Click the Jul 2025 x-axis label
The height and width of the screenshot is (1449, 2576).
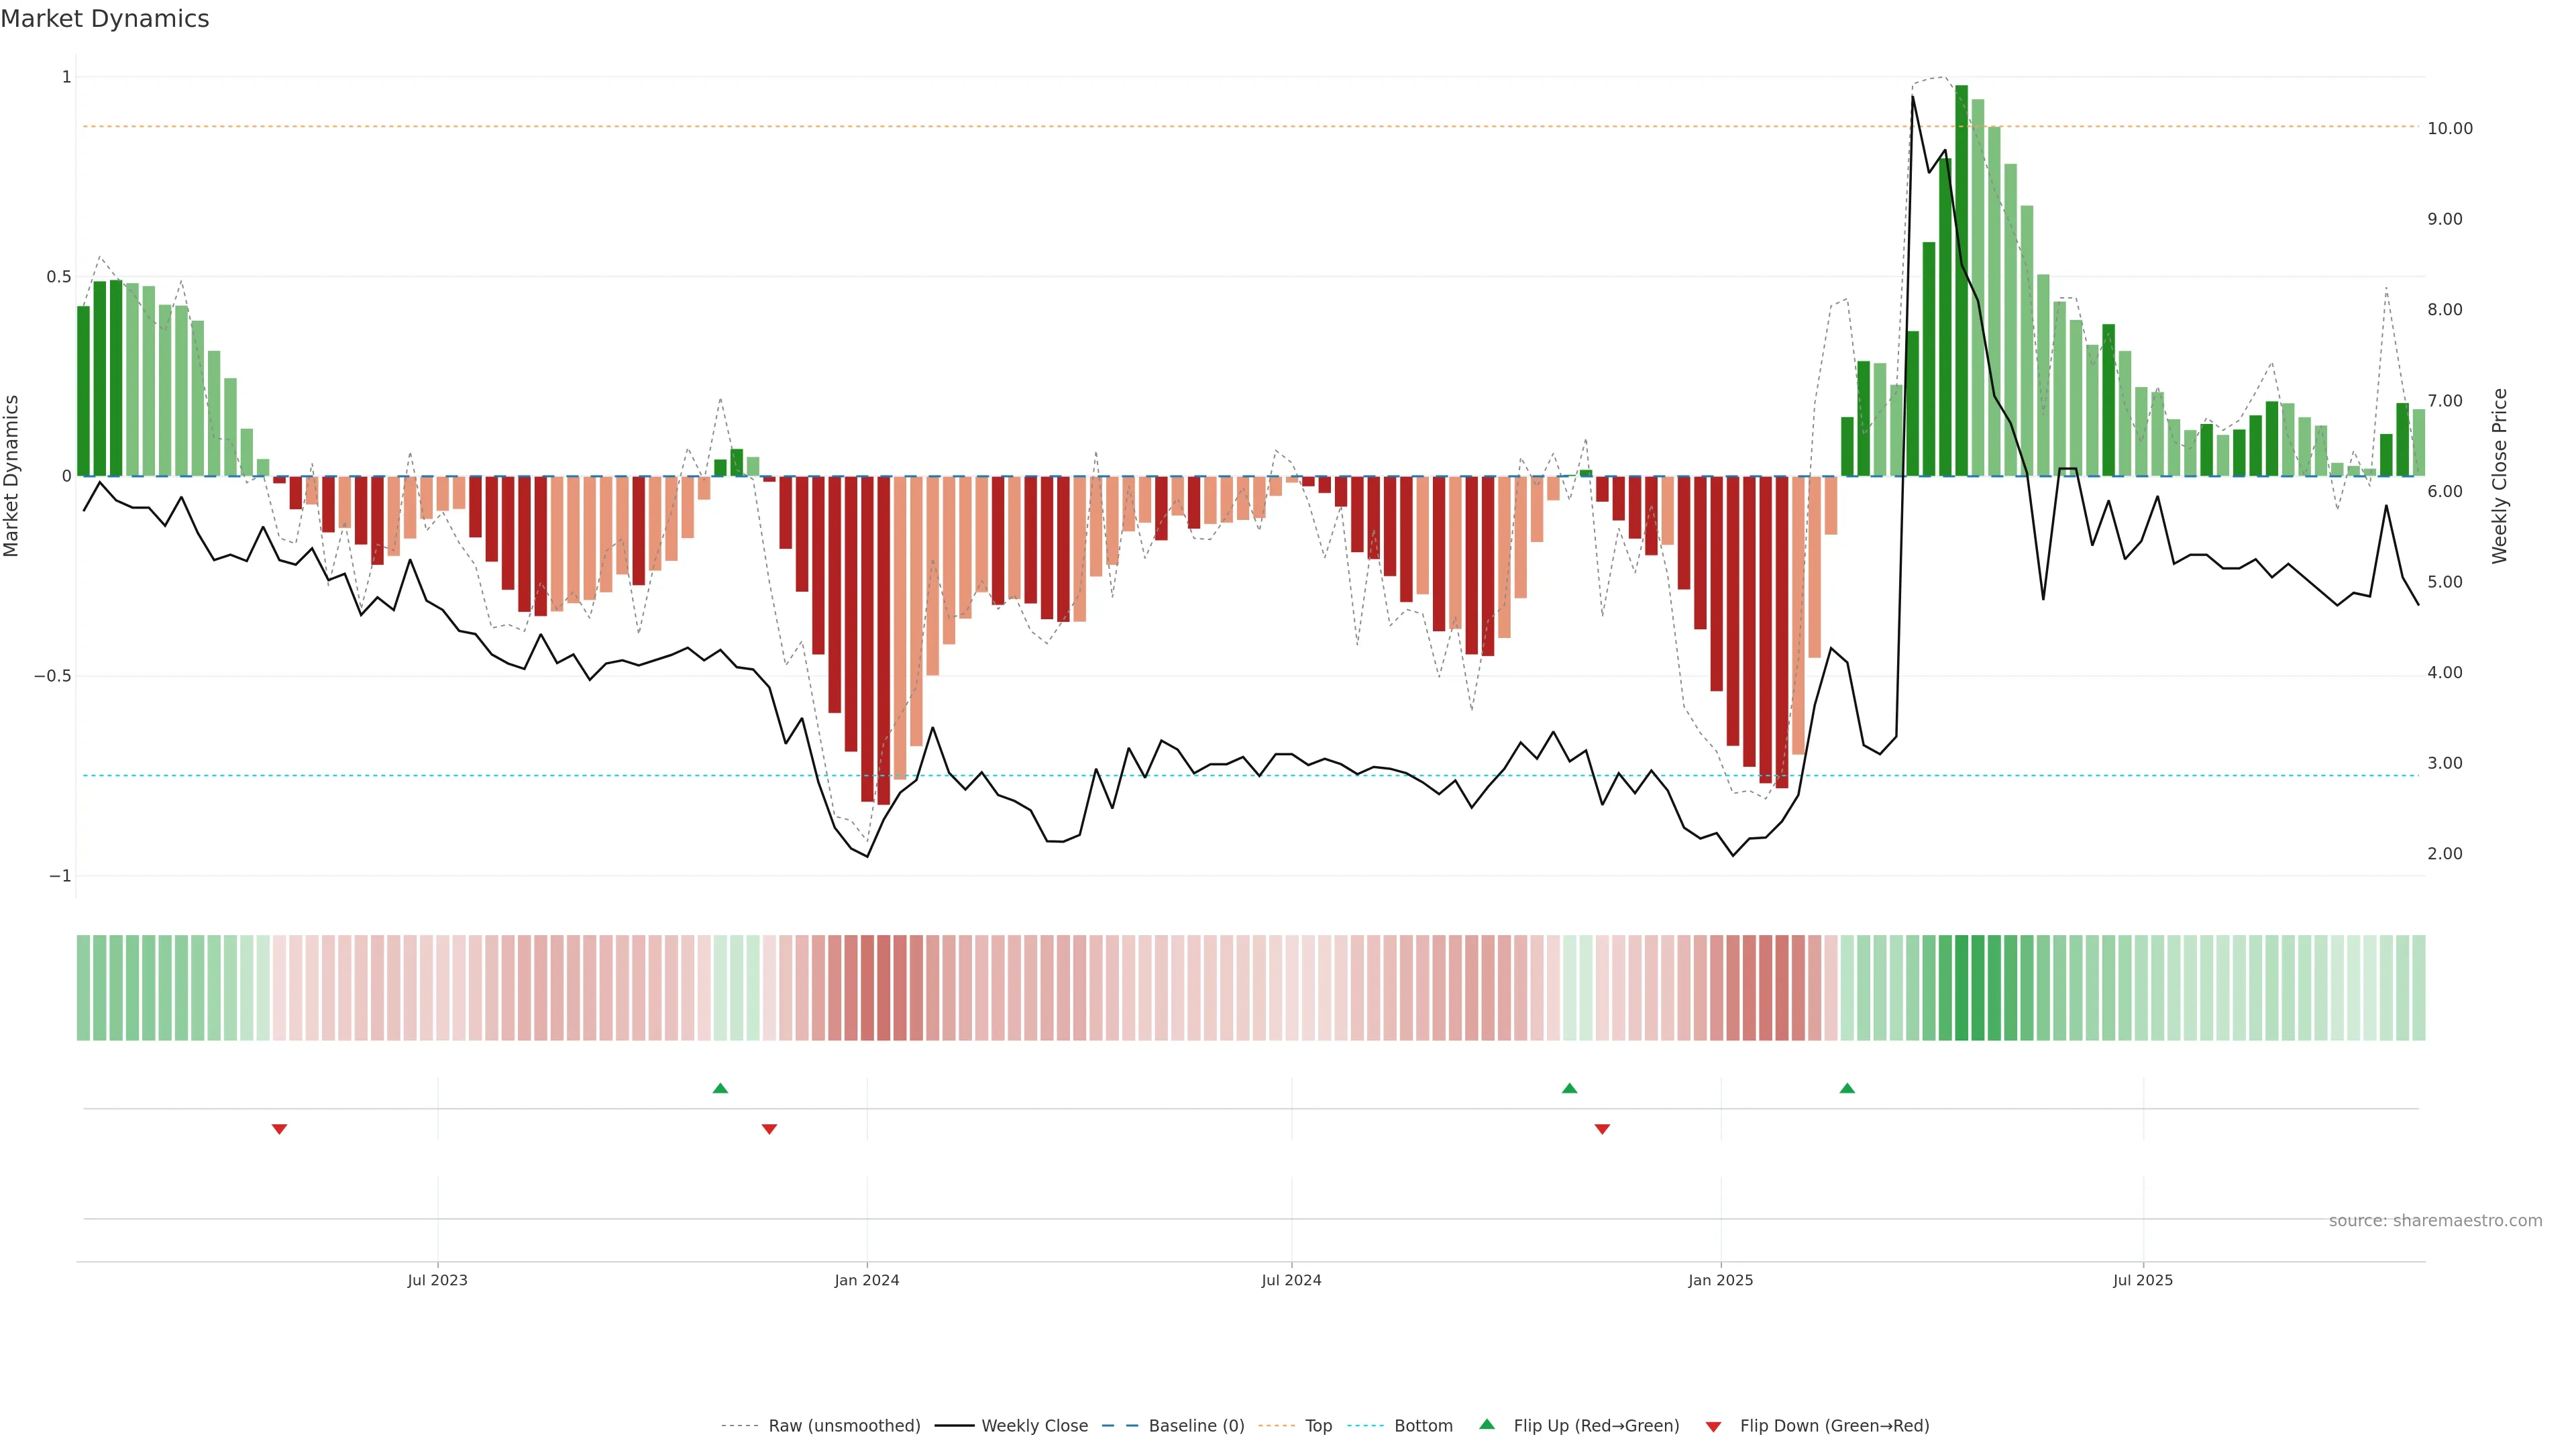[x=2142, y=1280]
